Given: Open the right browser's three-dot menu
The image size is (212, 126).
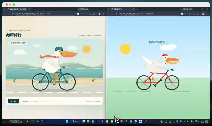Looking at the screenshot, I should 207,14.
